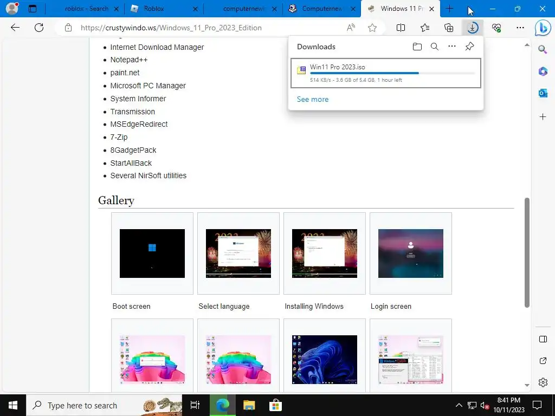Open a new tab with plus button

449,9
